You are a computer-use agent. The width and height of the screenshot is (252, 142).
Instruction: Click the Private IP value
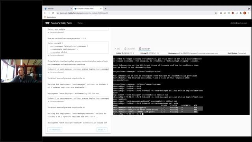154,53
